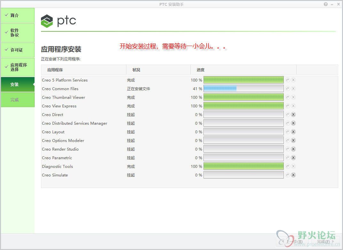Click the 进度 column header
The image size is (343, 250).
(x=243, y=70)
